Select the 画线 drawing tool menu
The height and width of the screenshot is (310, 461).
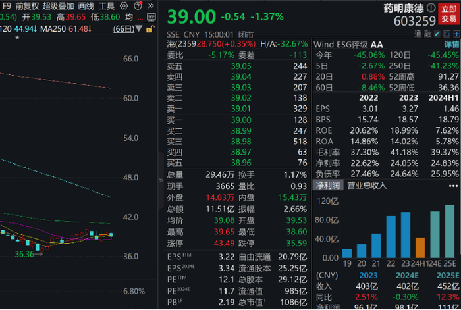(x=86, y=6)
